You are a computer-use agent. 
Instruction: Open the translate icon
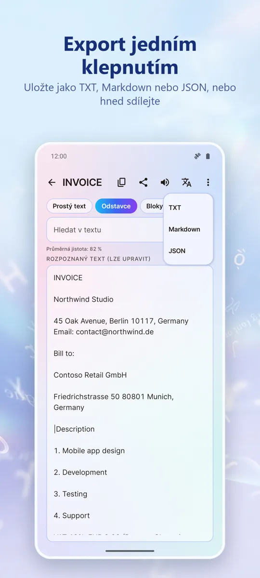pyautogui.click(x=186, y=183)
